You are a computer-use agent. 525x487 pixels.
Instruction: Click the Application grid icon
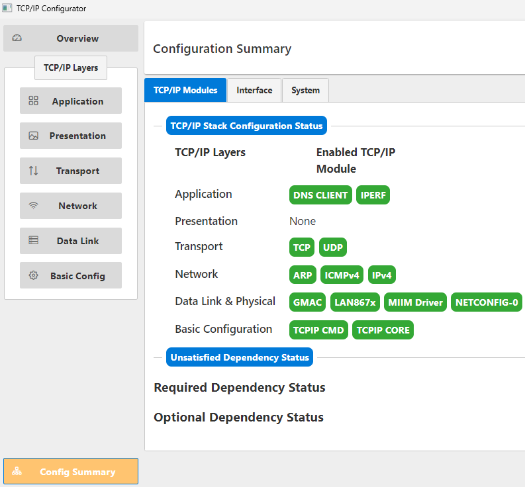[x=33, y=101]
